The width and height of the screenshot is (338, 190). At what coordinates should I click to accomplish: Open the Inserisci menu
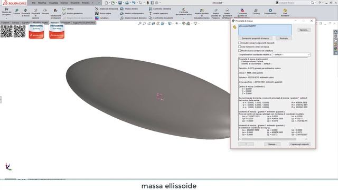pyautogui.click(x=64, y=3)
